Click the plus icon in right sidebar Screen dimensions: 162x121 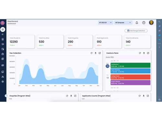(159, 47)
